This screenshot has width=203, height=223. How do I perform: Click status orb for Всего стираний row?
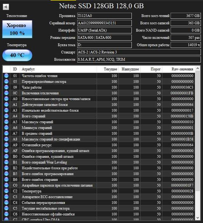pos(6,116)
